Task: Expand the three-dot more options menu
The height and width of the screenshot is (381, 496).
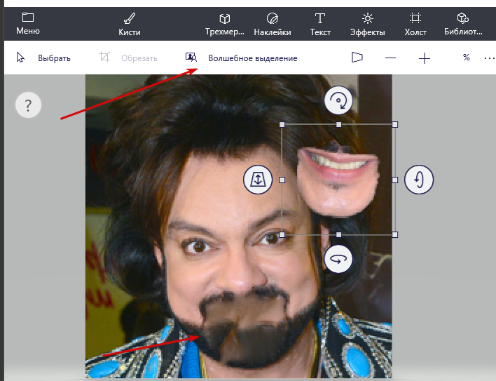Action: coord(489,58)
